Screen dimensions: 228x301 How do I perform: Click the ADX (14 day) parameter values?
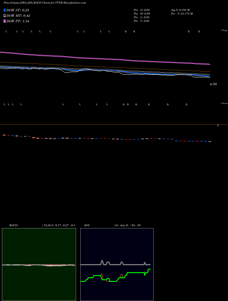(x=127, y=225)
